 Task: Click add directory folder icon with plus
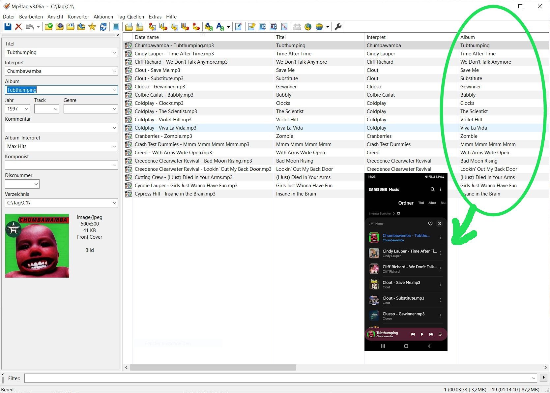coord(59,27)
